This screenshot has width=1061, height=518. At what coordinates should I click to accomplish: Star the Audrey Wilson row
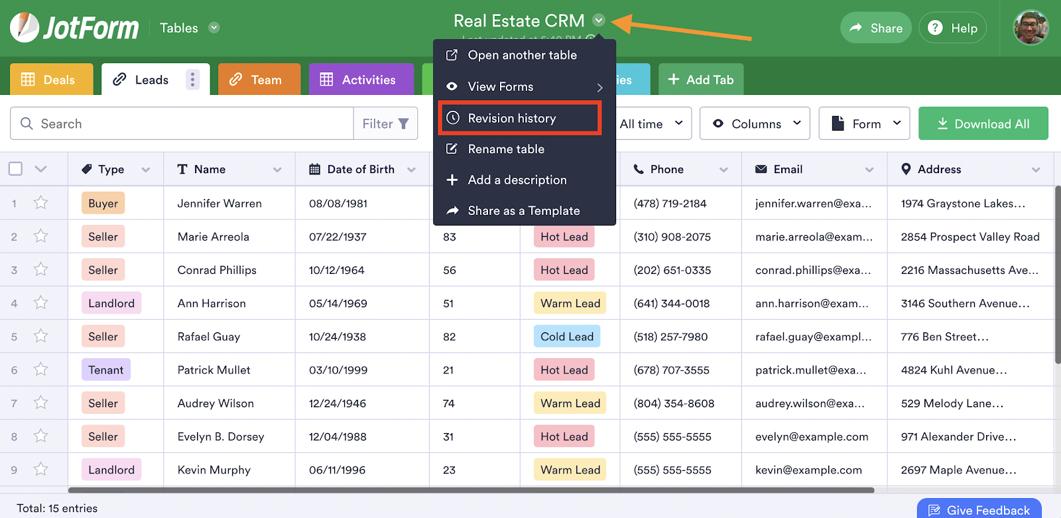click(41, 403)
